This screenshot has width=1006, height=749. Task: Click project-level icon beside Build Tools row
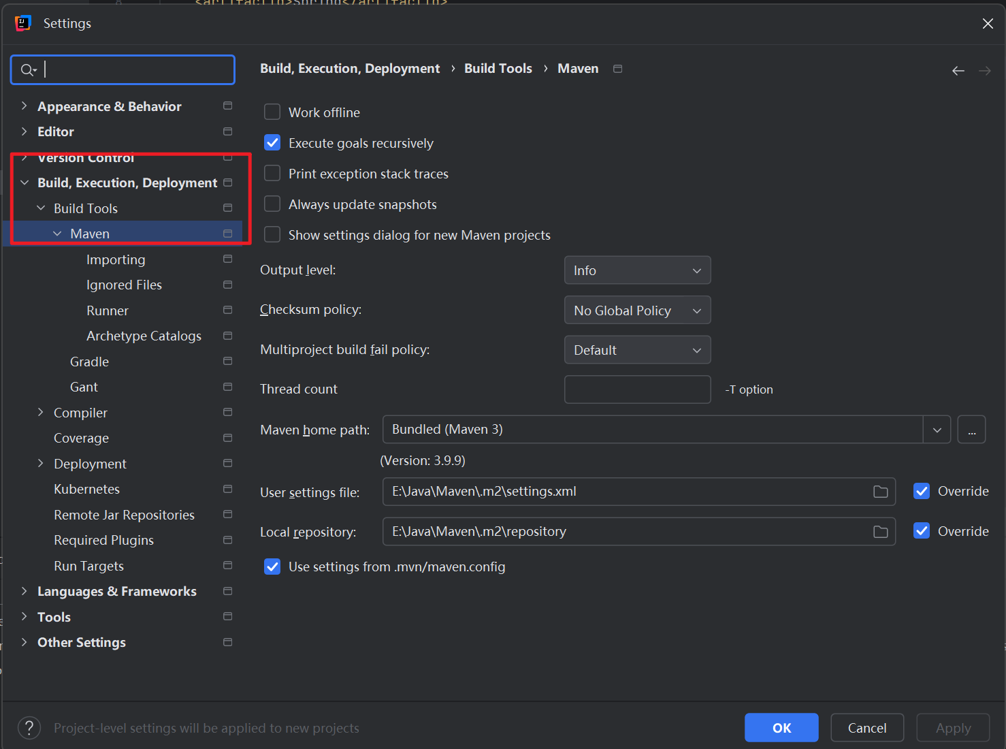228,208
